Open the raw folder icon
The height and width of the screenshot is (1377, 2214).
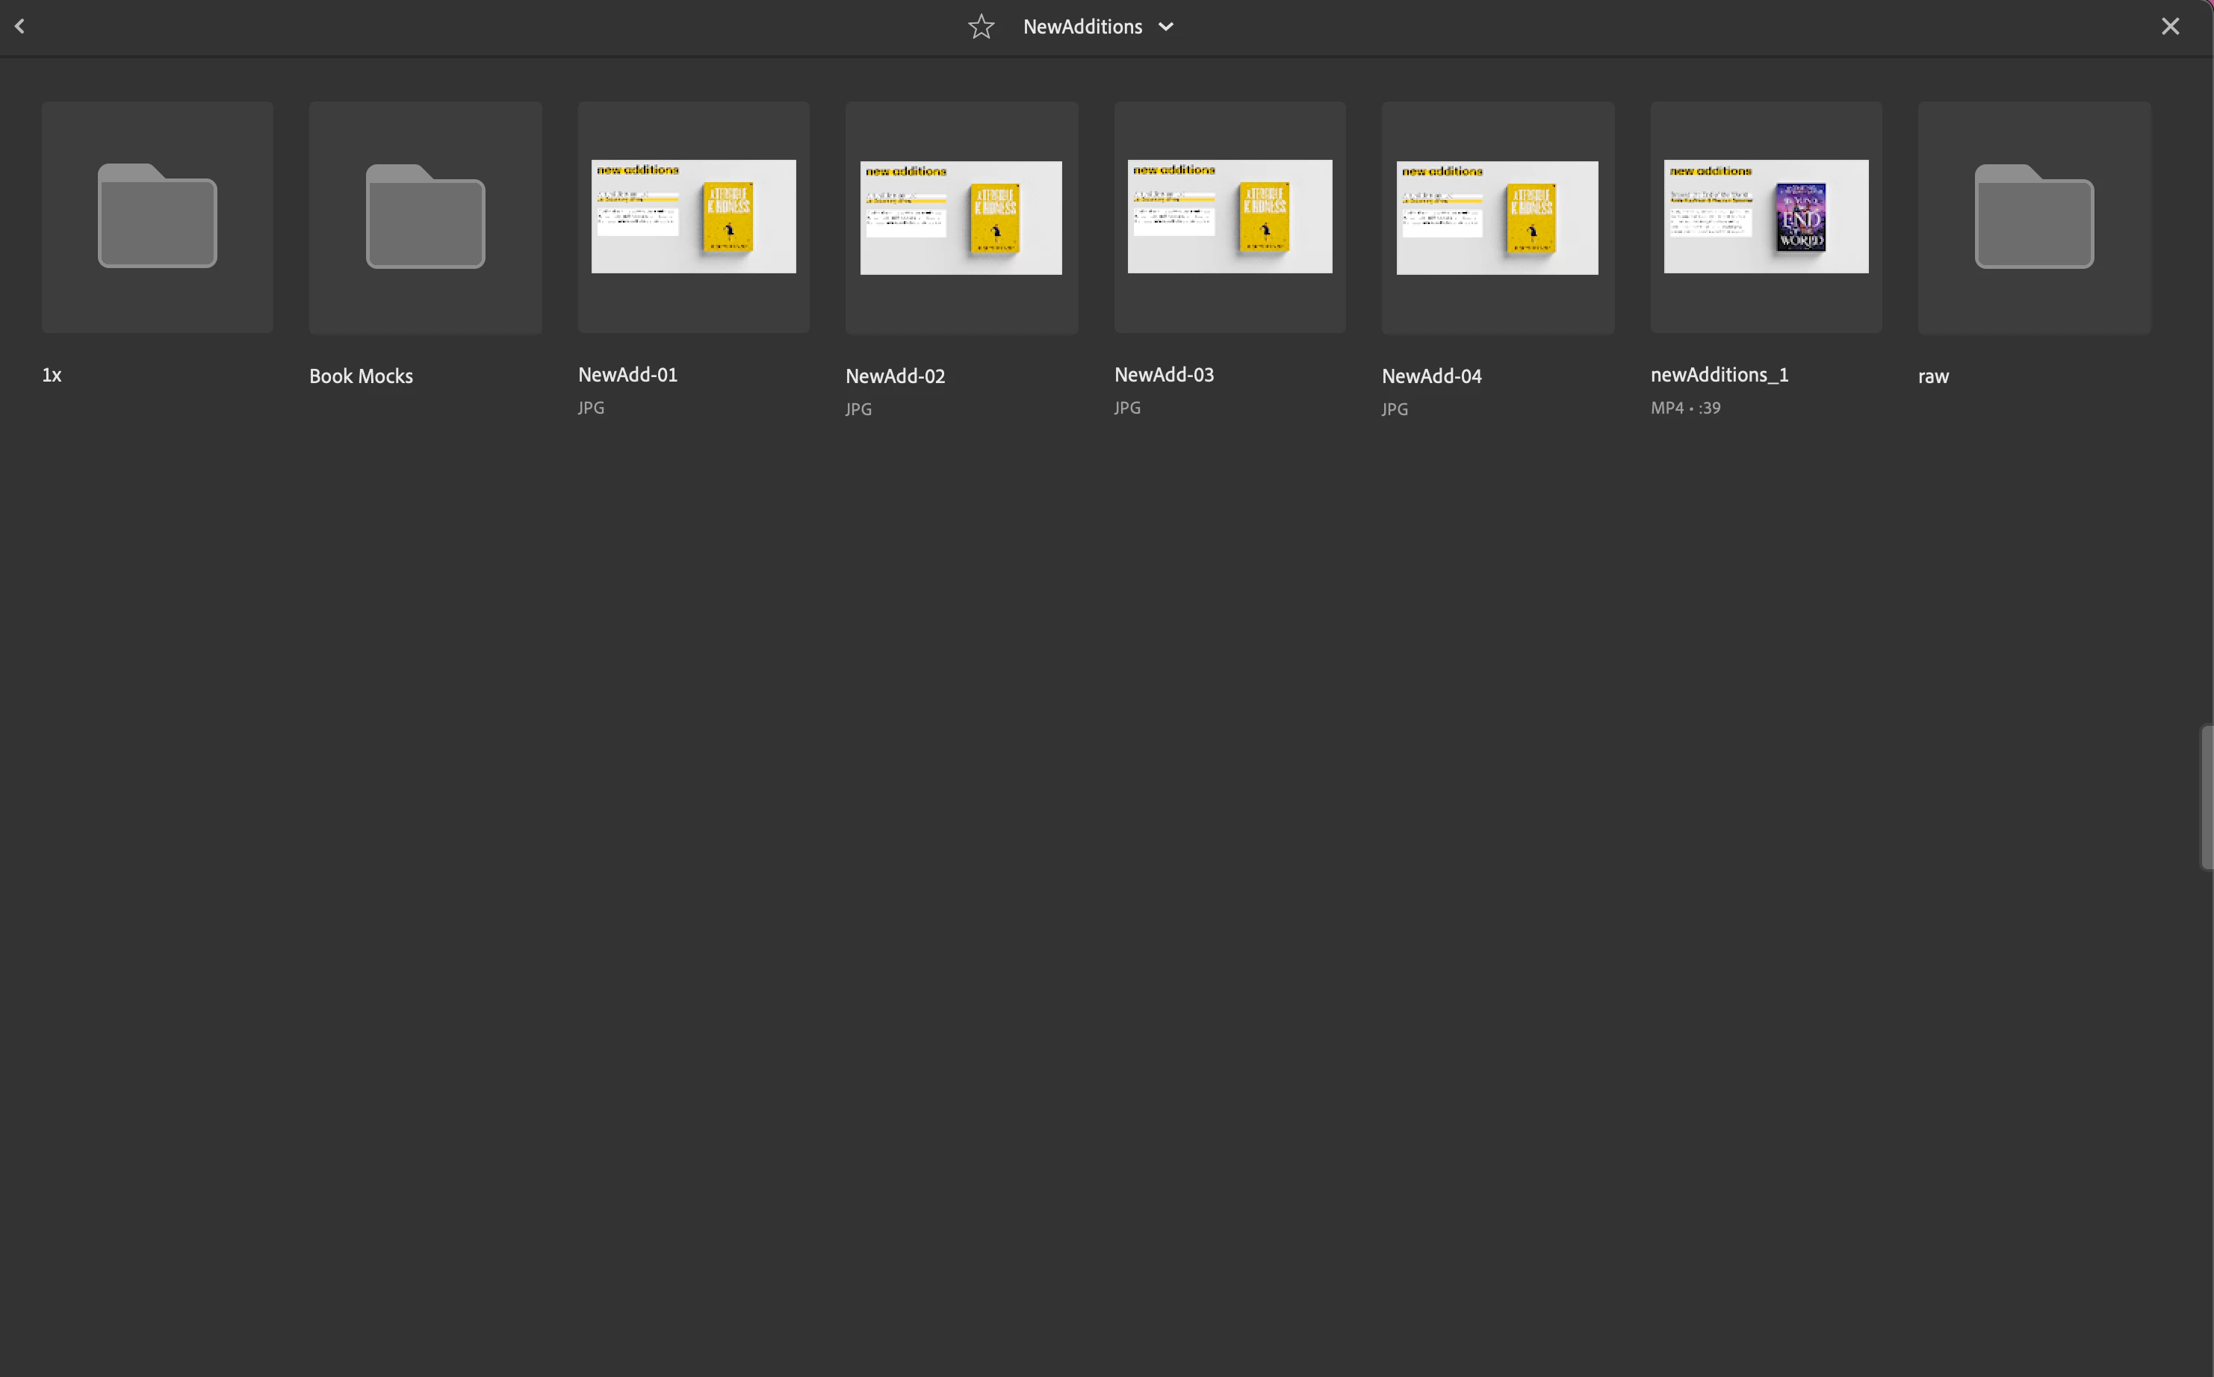2034,217
